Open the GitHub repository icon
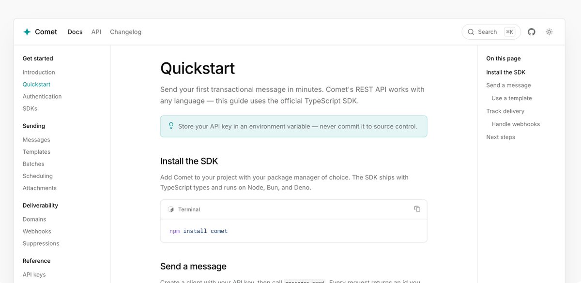 532,32
